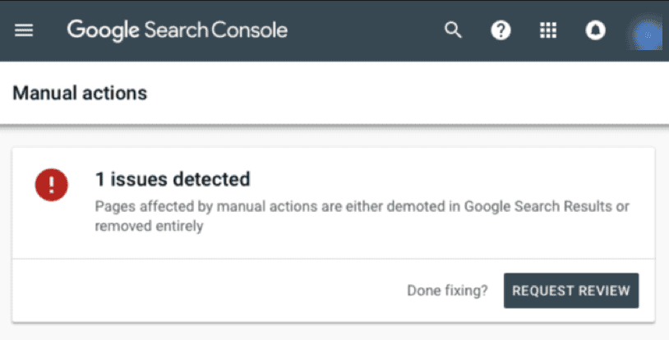669x340 pixels.
Task: Click the "1 issues detected" heading
Action: 173,178
